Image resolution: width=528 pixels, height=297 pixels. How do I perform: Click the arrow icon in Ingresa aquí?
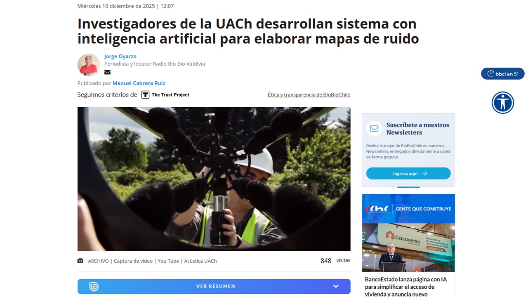424,174
